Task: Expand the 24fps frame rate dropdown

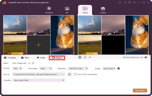Action: pyautogui.click(x=46, y=69)
